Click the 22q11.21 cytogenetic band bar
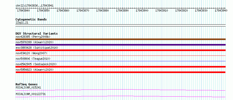 (x=120, y=25)
